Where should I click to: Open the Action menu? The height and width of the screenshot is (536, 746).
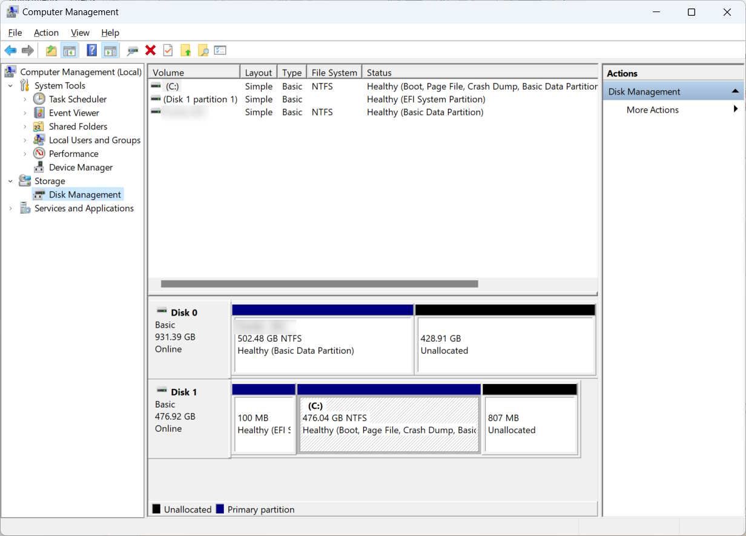[46, 33]
